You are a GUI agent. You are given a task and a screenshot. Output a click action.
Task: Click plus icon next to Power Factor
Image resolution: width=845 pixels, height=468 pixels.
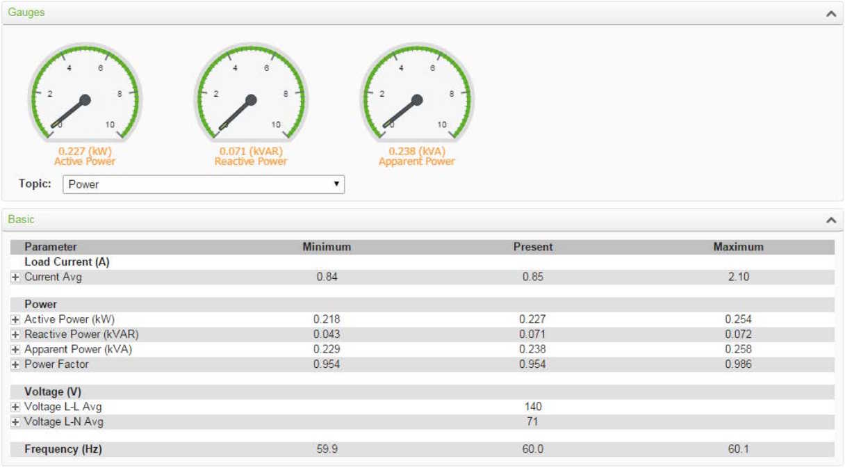click(x=15, y=364)
